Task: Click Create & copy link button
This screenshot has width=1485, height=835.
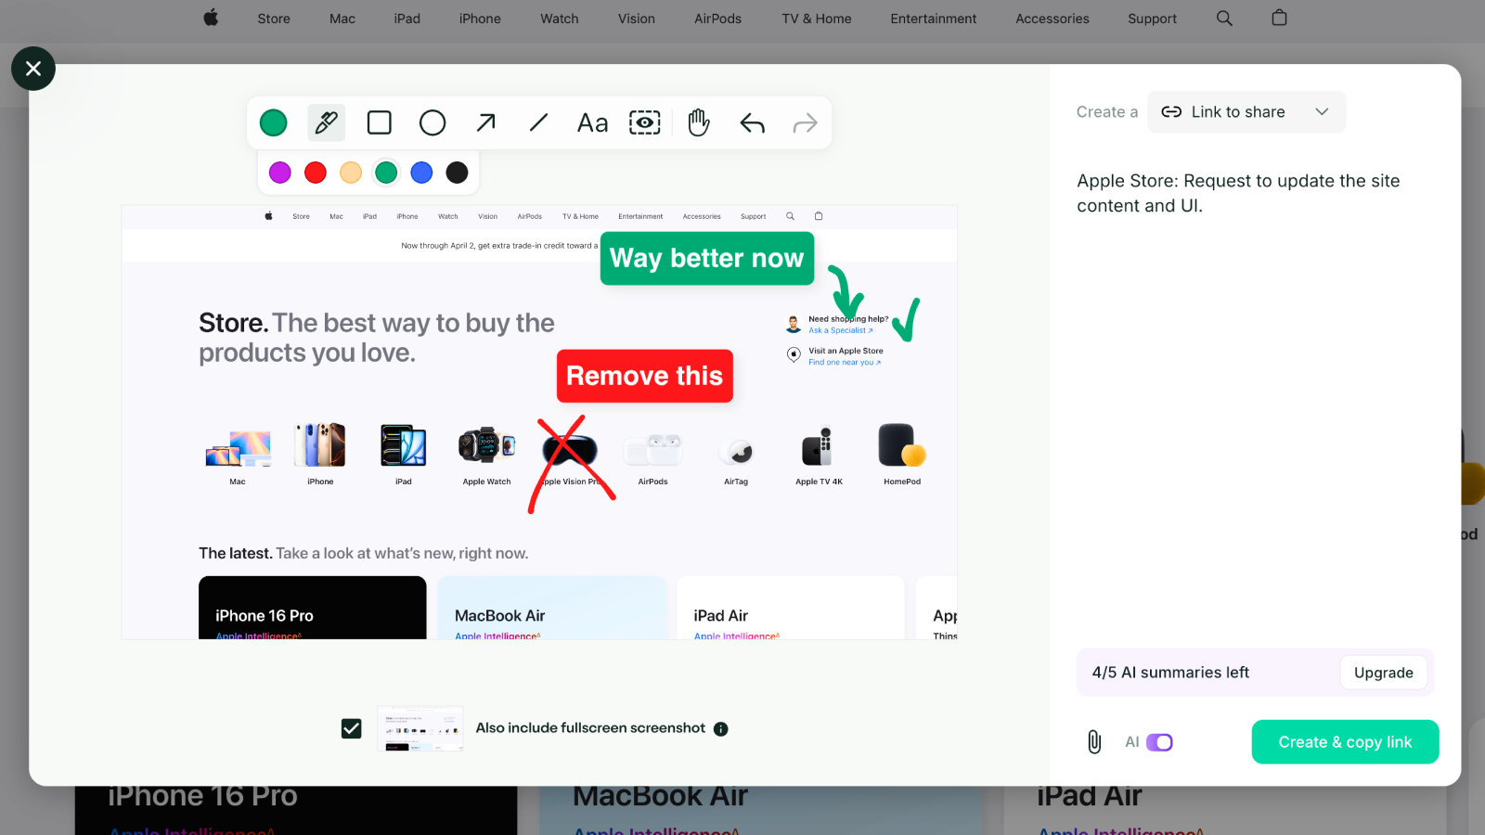Action: 1345,742
